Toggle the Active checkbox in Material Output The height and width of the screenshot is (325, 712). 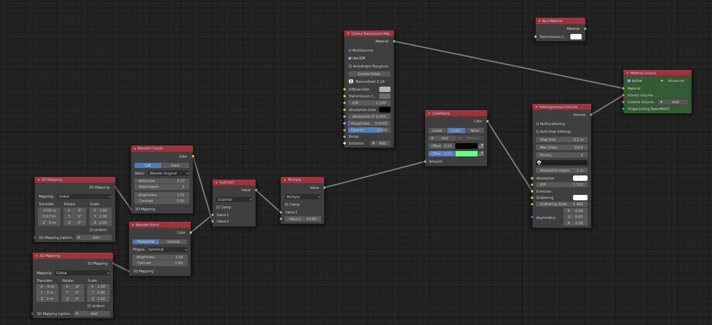click(x=629, y=81)
